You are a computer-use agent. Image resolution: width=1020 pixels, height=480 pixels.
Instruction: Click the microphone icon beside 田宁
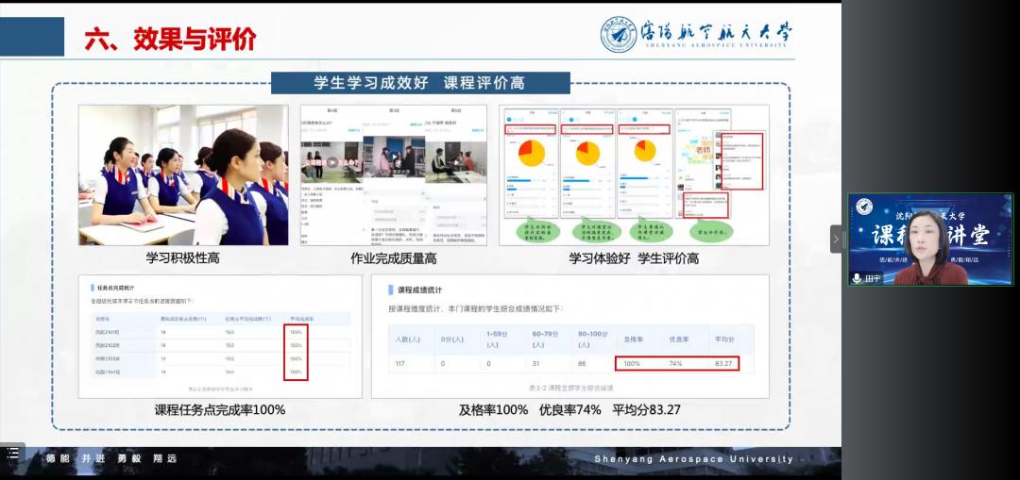pos(857,278)
